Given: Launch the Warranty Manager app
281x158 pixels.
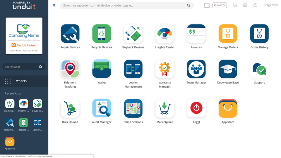Looking at the screenshot, I should [165, 69].
